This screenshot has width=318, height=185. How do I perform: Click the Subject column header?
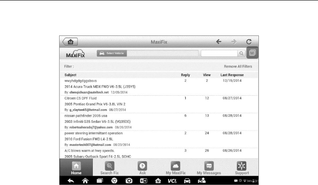pyautogui.click(x=71, y=75)
